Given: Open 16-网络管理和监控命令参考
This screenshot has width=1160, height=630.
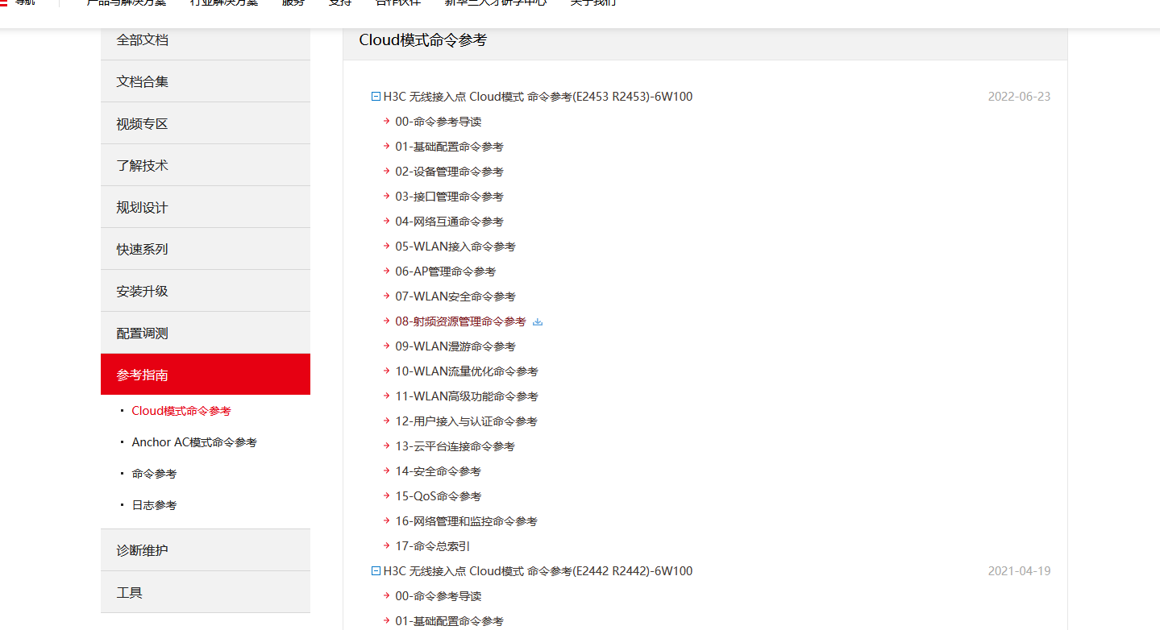Looking at the screenshot, I should (x=466, y=521).
